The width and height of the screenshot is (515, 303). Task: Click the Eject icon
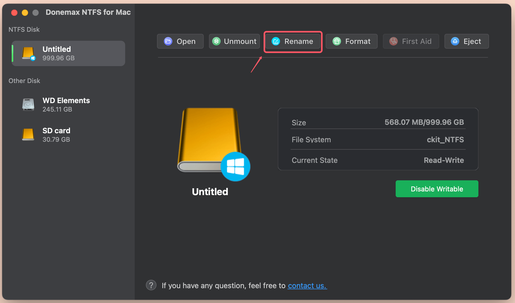pos(455,41)
